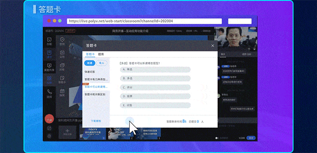
Task: Open the 应用 apps grid icon
Action: click(49, 80)
